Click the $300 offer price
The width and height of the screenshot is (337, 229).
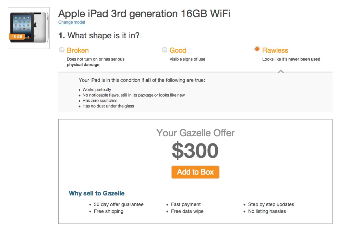[x=195, y=151]
